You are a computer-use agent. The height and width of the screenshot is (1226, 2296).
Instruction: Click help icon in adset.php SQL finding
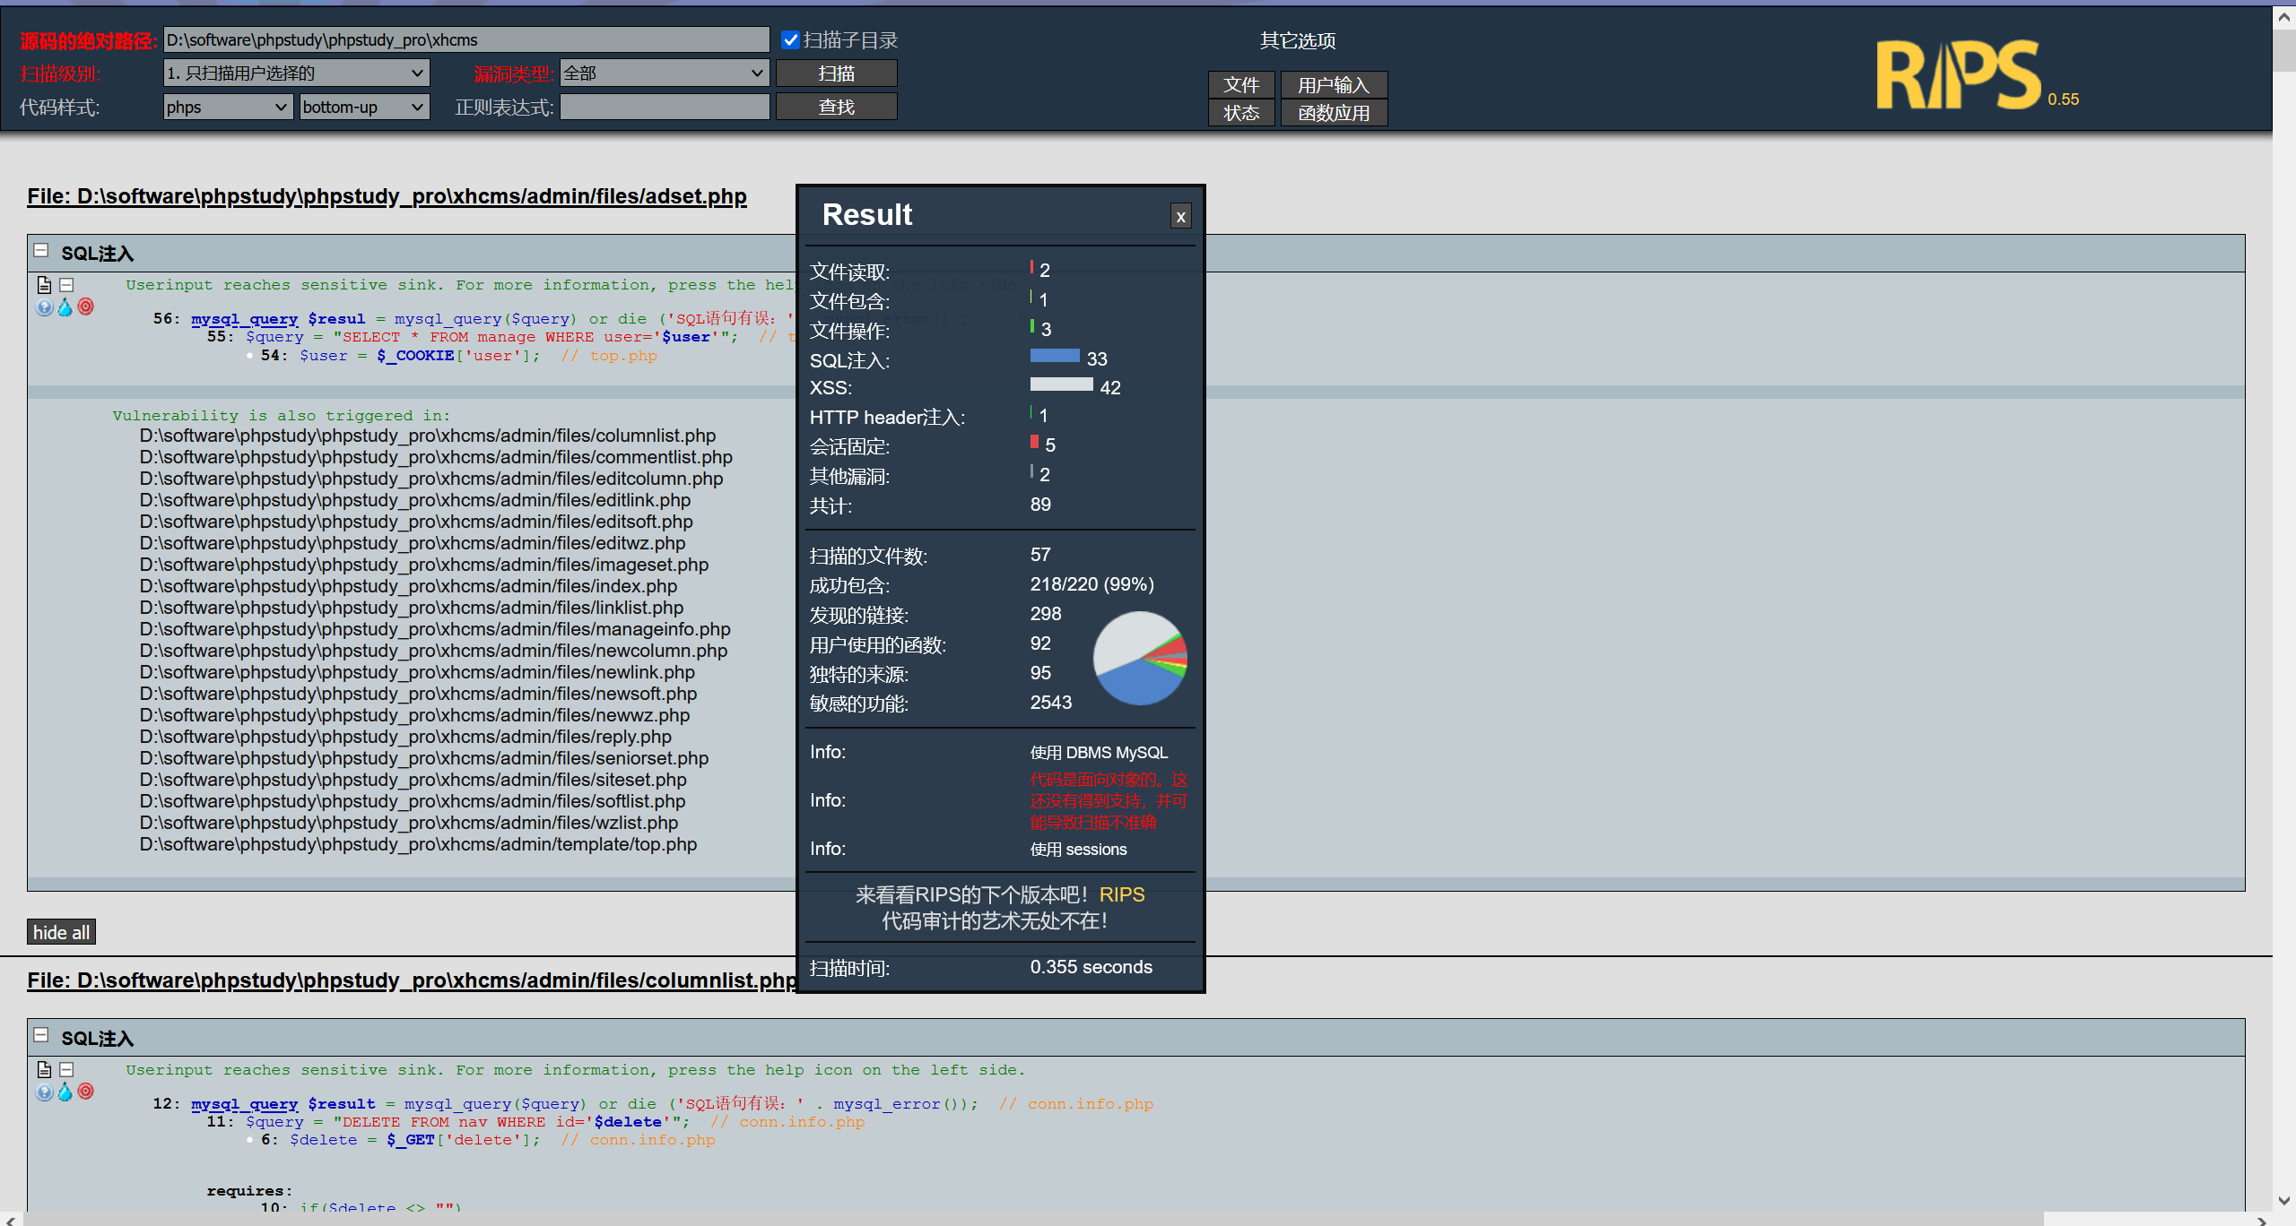[45, 307]
